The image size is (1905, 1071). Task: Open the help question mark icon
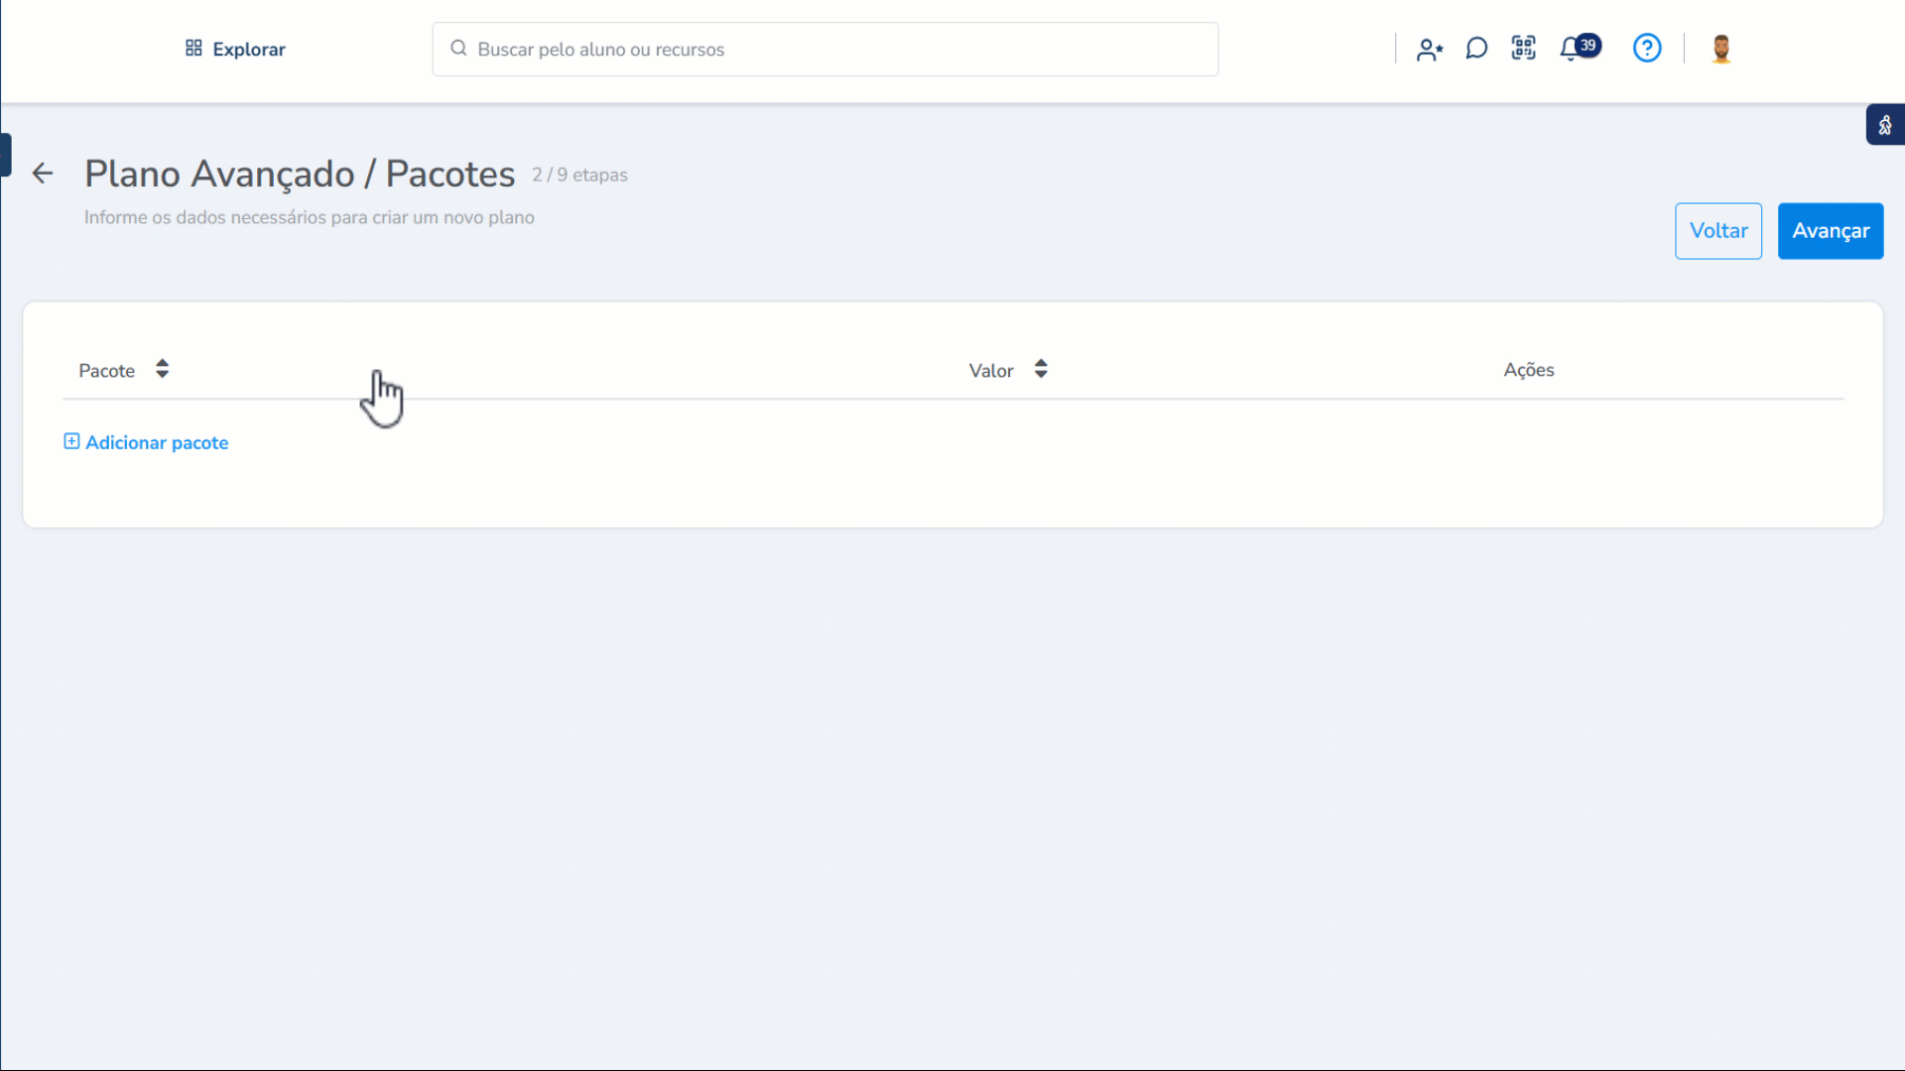tap(1647, 48)
